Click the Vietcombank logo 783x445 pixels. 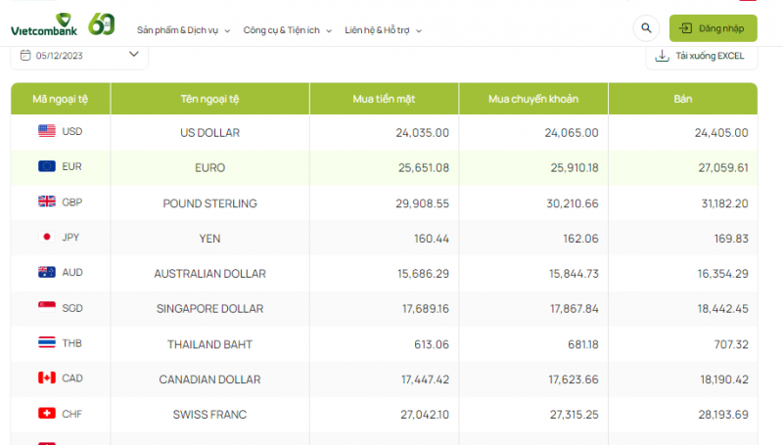[x=44, y=24]
